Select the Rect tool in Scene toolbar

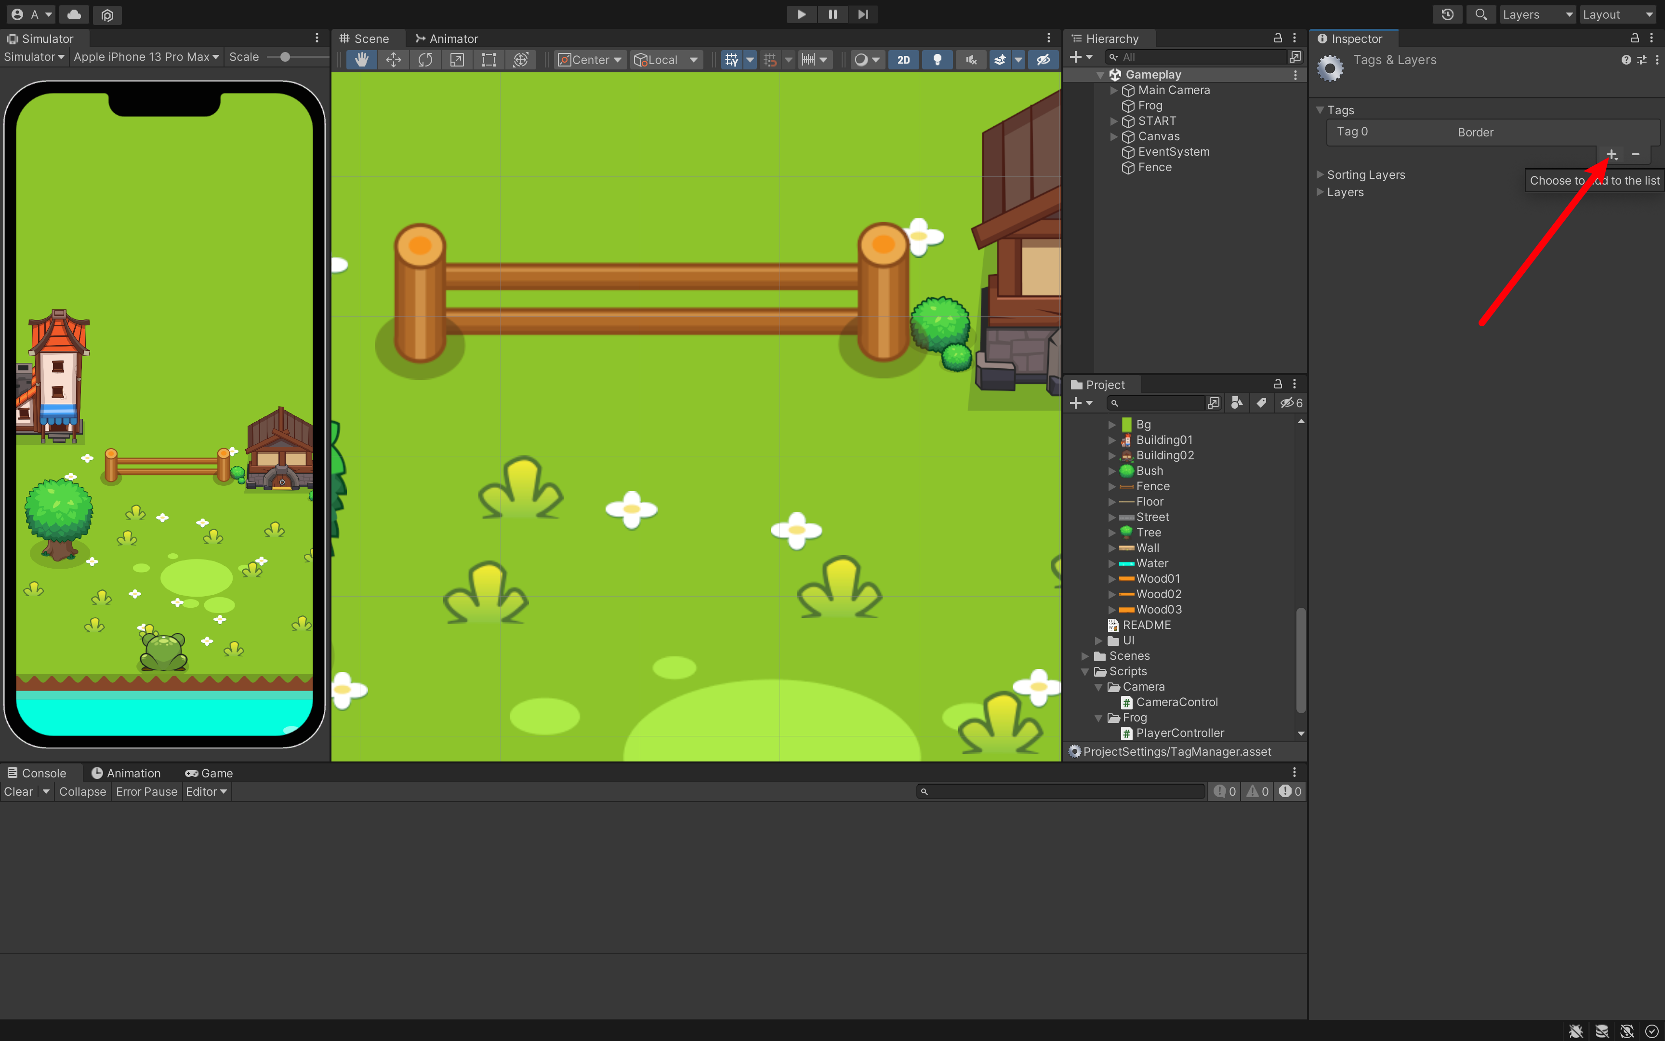[x=489, y=60]
